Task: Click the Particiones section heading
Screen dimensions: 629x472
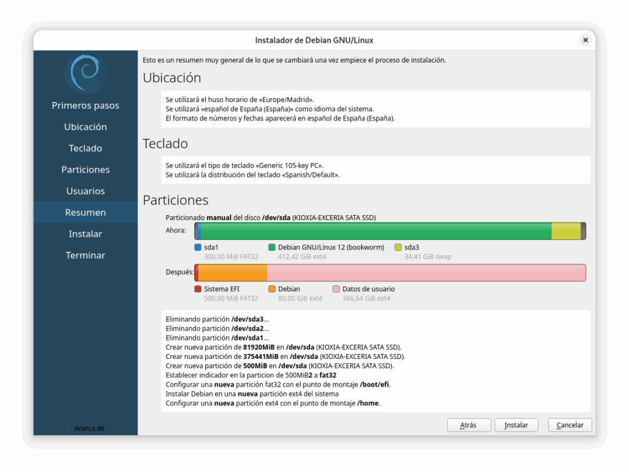Action: (176, 200)
